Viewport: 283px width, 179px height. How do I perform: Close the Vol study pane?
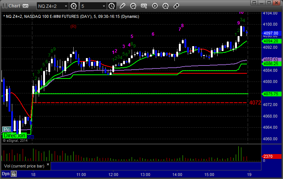[48, 164]
